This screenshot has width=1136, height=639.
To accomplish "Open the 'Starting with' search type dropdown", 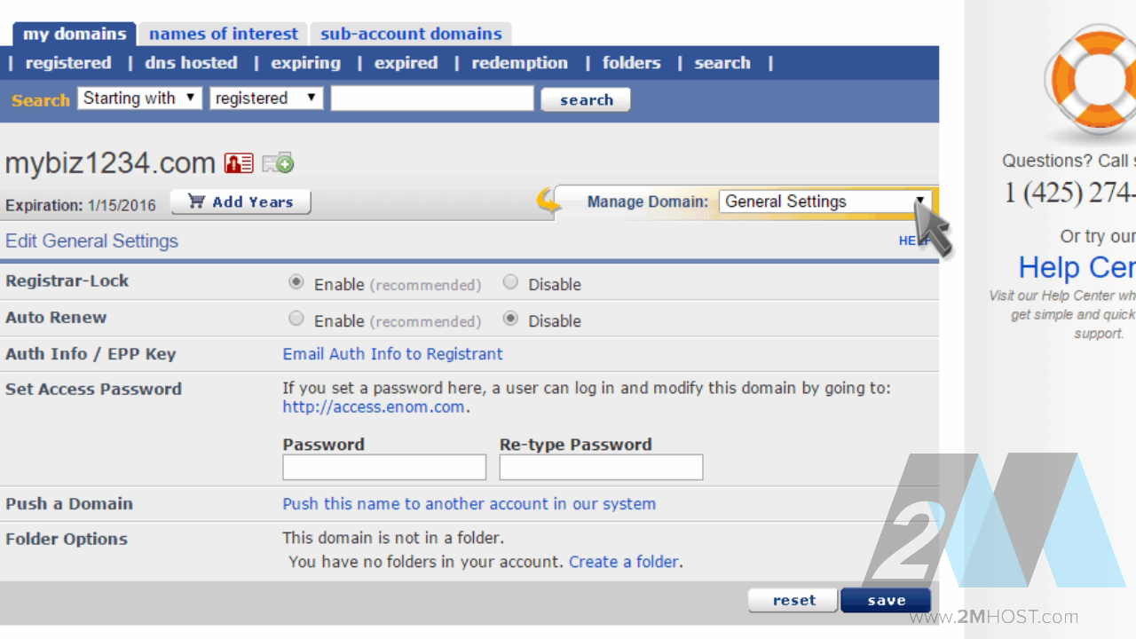I will pos(140,99).
